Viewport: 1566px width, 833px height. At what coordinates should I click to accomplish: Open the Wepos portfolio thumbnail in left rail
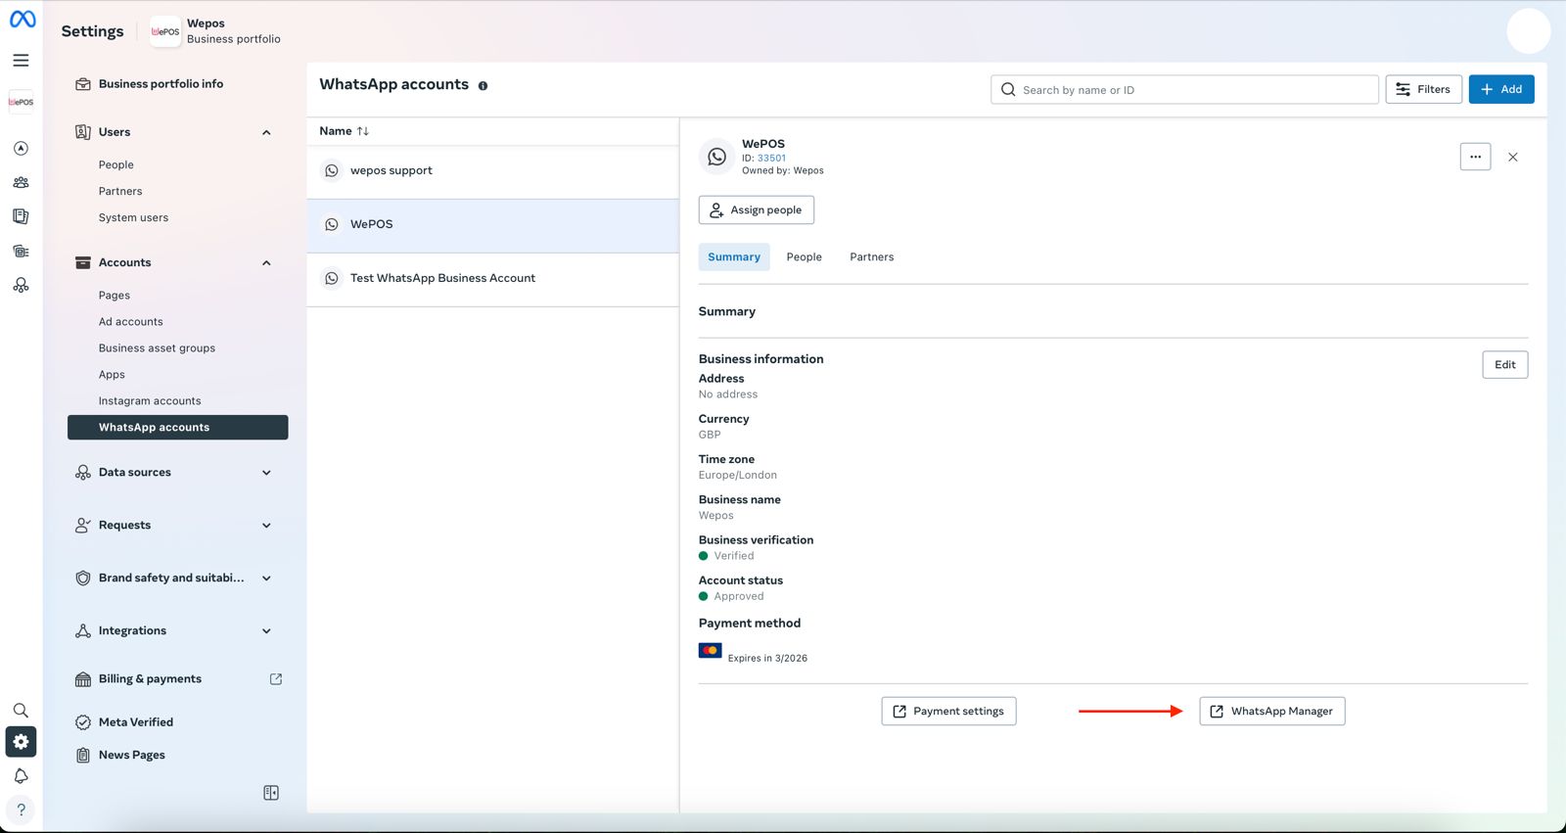21,102
